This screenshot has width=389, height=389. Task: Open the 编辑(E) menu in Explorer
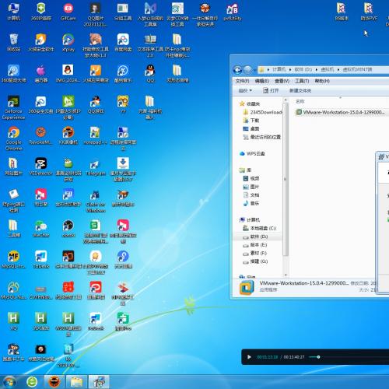(262, 81)
